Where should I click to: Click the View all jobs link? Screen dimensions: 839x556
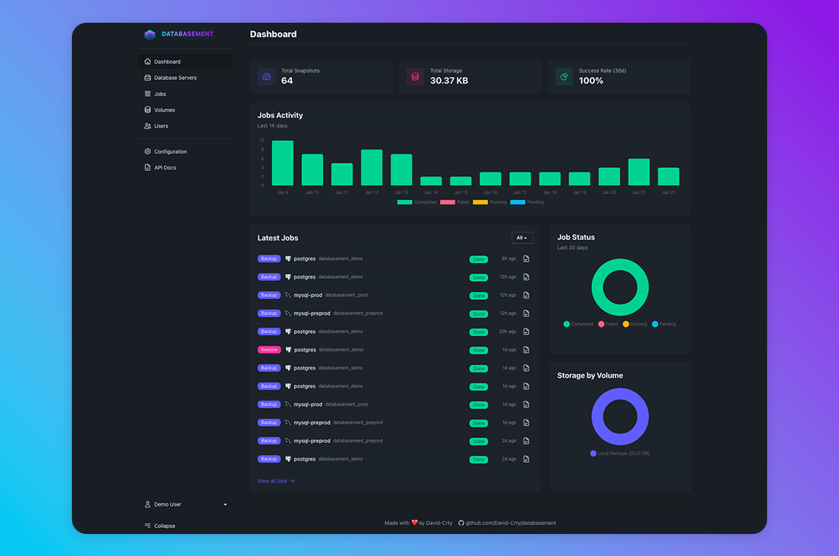(276, 481)
